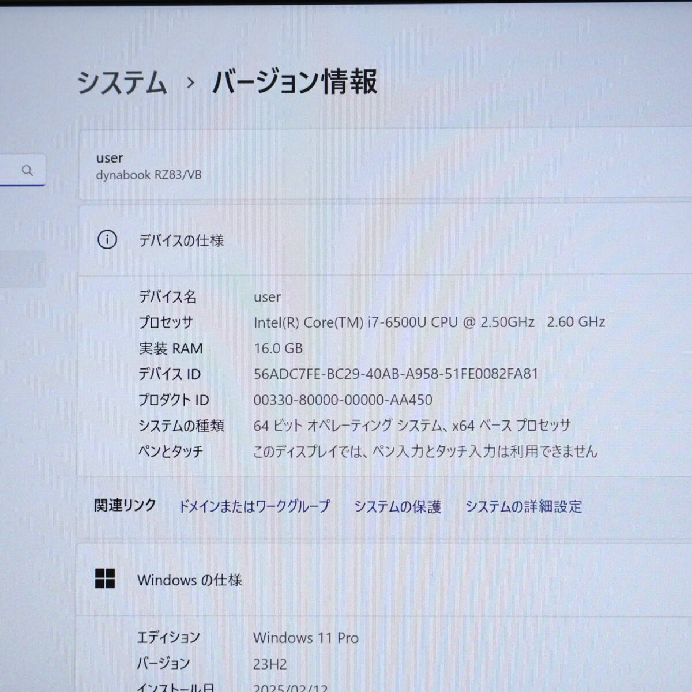
Task: Select the installed RAM value 16.0 GB
Action: [x=278, y=348]
